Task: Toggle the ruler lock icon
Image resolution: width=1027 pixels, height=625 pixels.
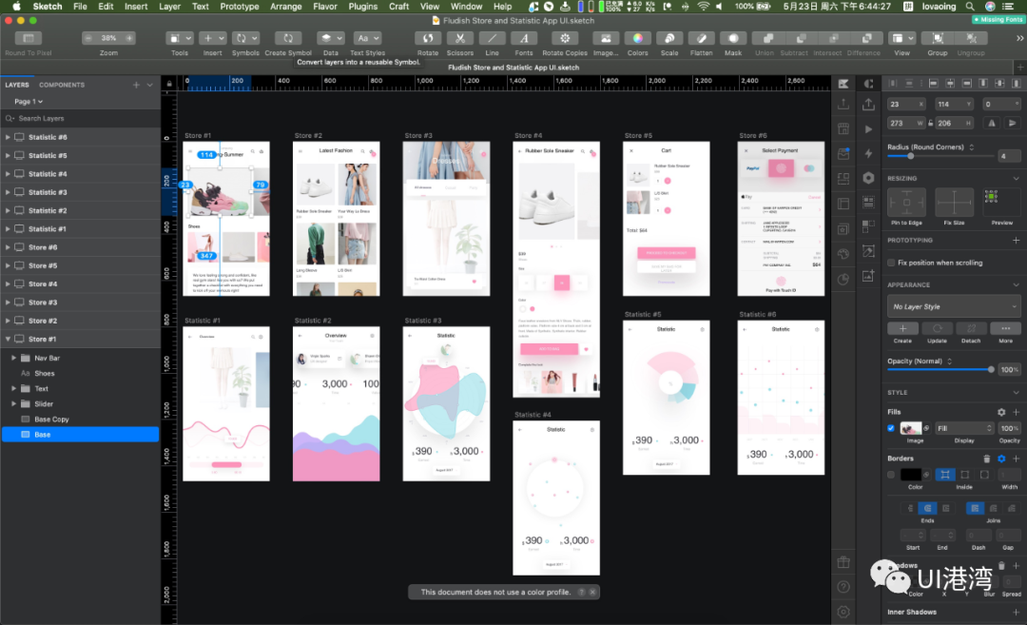Action: coord(169,84)
